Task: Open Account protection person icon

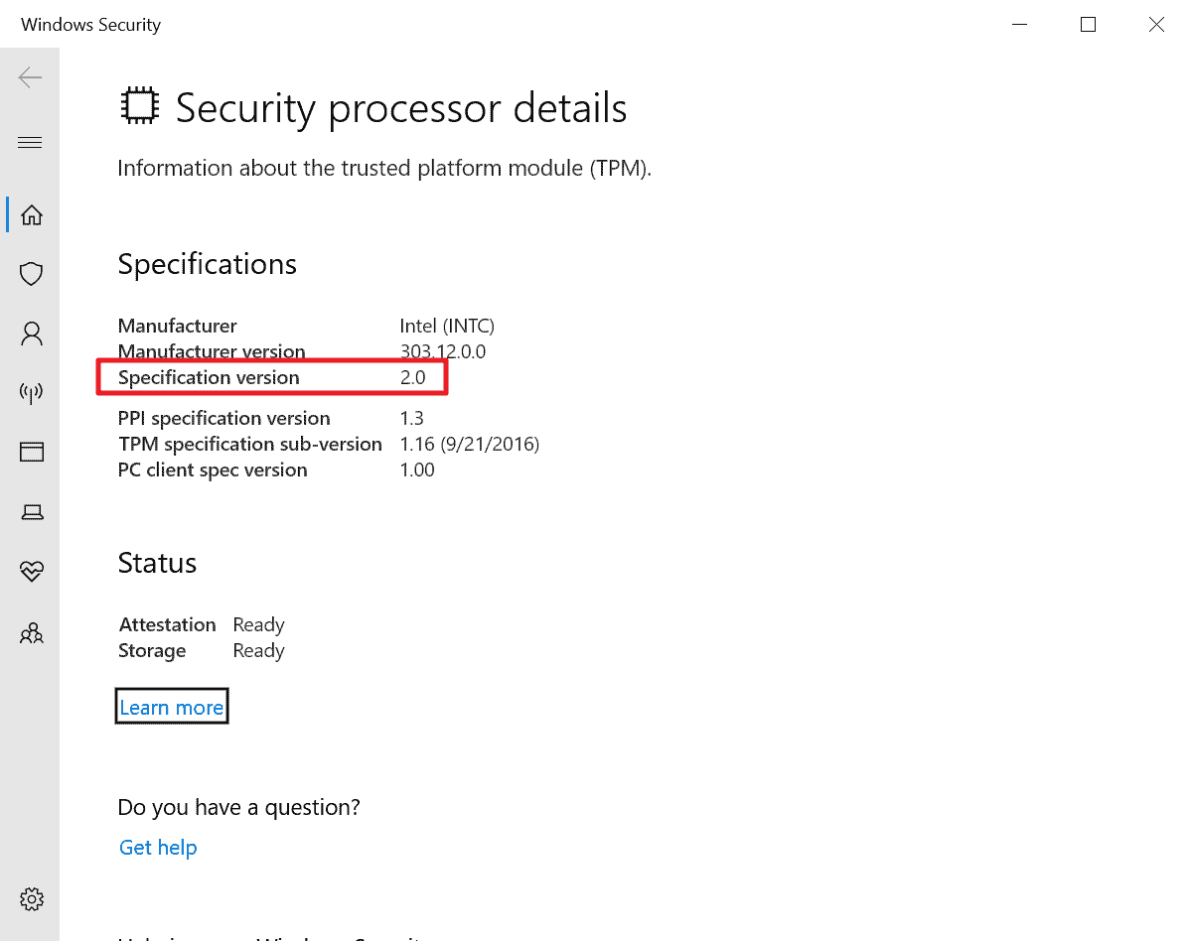Action: 32,334
